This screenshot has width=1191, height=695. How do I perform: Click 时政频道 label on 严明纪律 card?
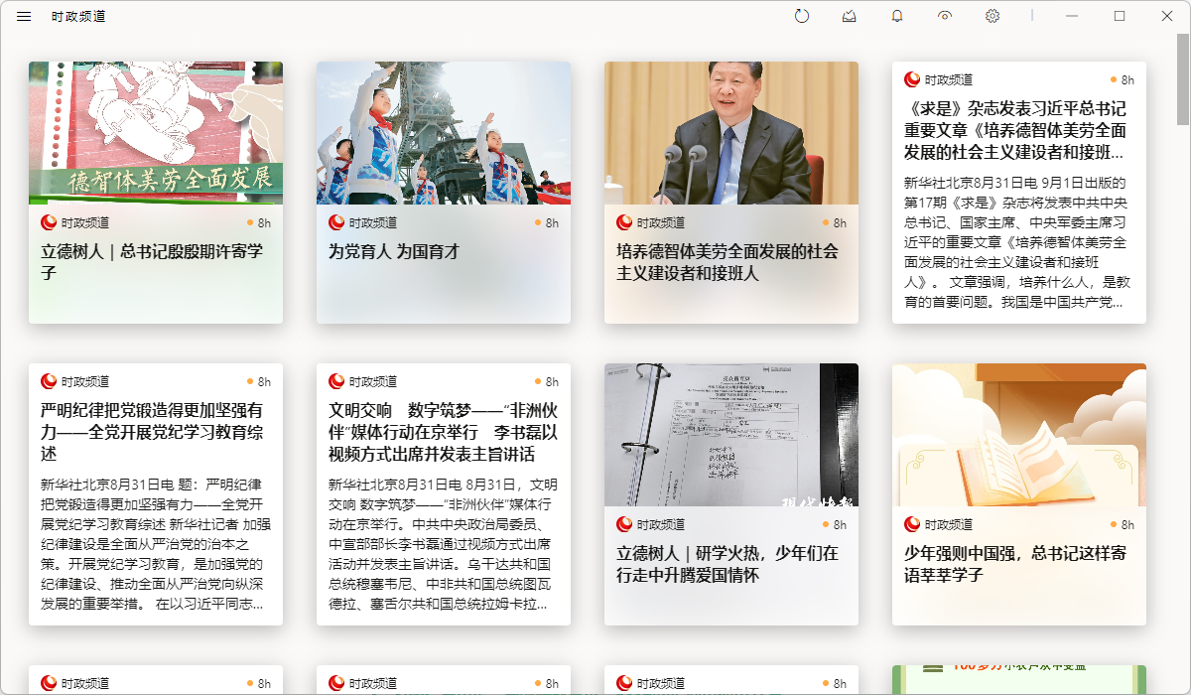[85, 381]
